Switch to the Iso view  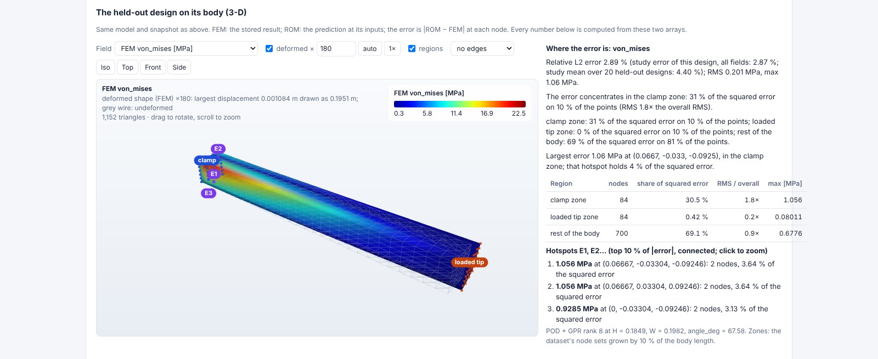105,67
